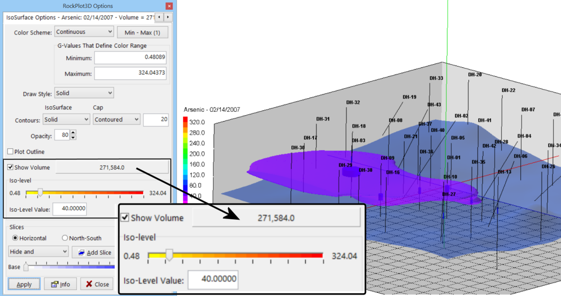Screen dimensions: 561x296
Task: Select the Horizontal slices radio button
Action: 15,238
